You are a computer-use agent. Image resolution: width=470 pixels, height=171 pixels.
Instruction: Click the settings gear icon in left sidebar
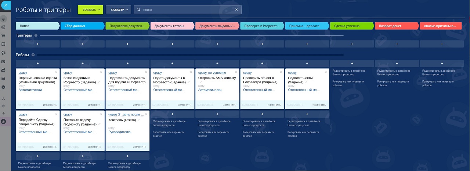(3, 106)
